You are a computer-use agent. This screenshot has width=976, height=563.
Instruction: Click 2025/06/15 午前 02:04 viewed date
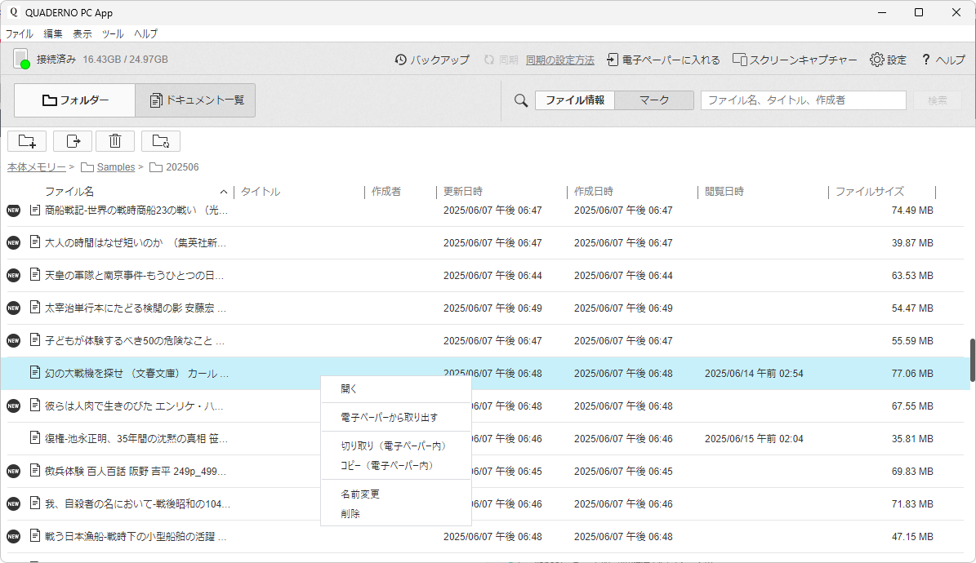(754, 439)
